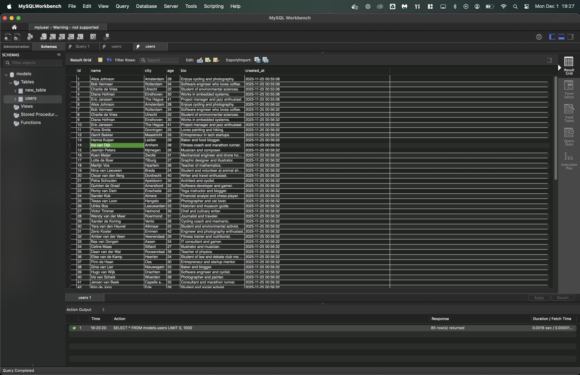
Task: Open an SQL script file icon
Action: pyautogui.click(x=17, y=37)
